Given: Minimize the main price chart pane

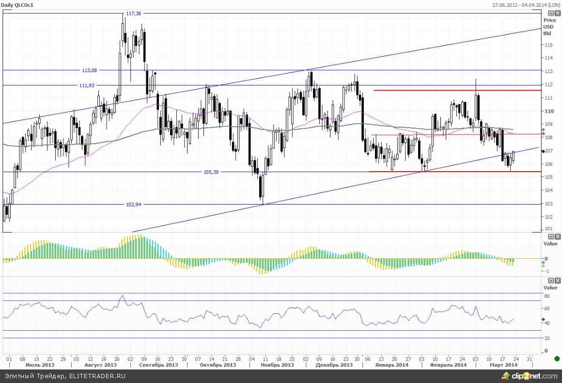Looking at the screenshot, I should click(551, 13).
